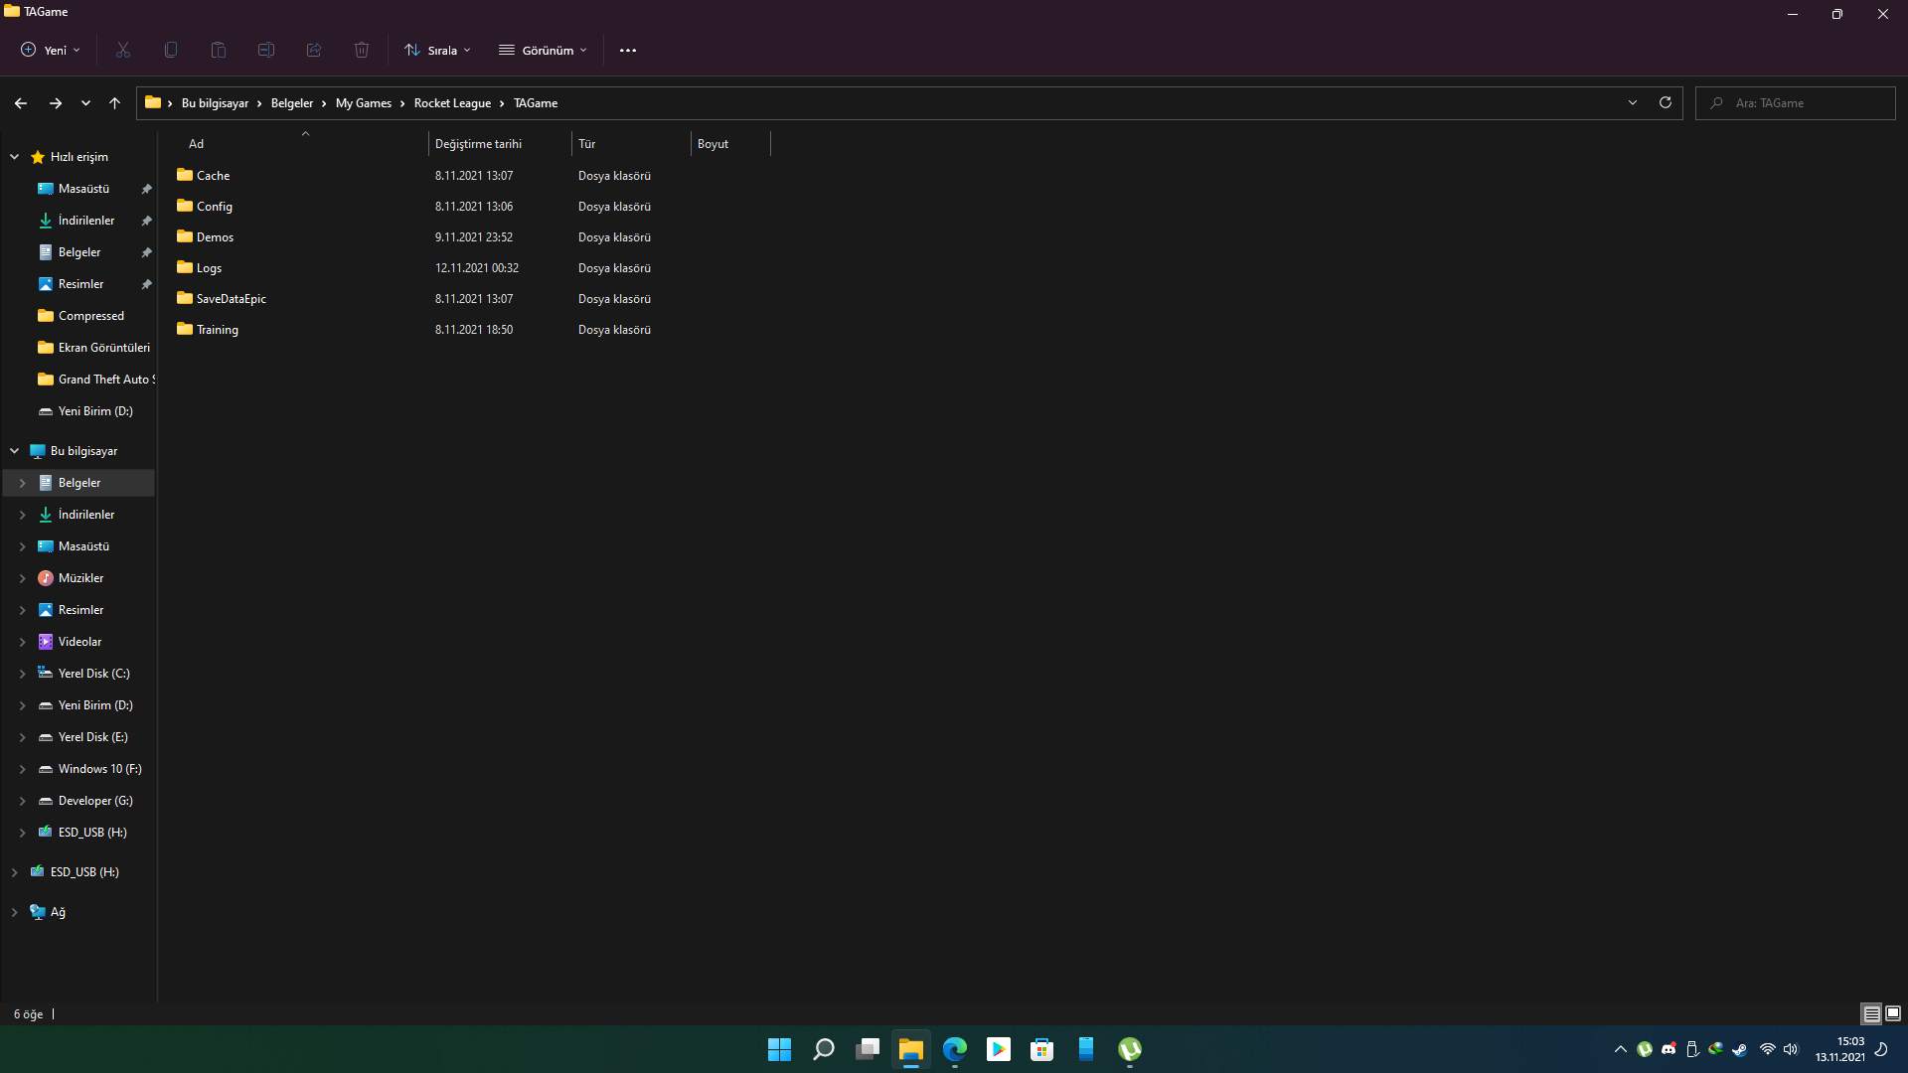Image resolution: width=1908 pixels, height=1073 pixels.
Task: Click Rocket League in breadcrumb path
Action: click(x=452, y=103)
